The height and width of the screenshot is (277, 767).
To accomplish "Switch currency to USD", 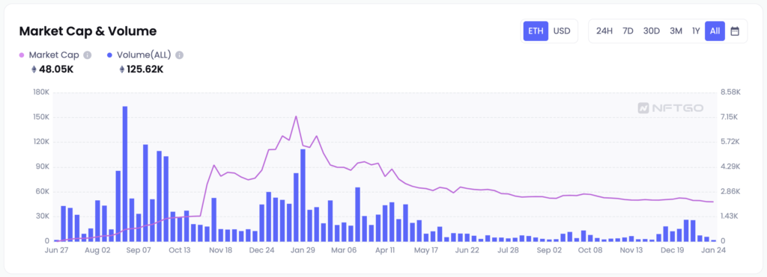I will (x=562, y=31).
